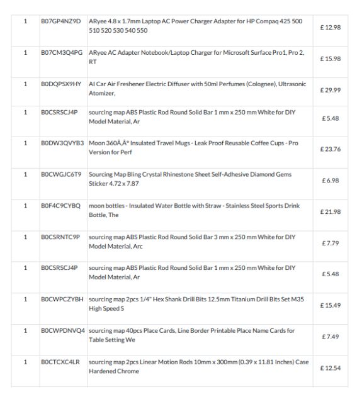This screenshot has width=357, height=409.
Task: Click the 40pcs Place Cards description
Action: coord(192,335)
